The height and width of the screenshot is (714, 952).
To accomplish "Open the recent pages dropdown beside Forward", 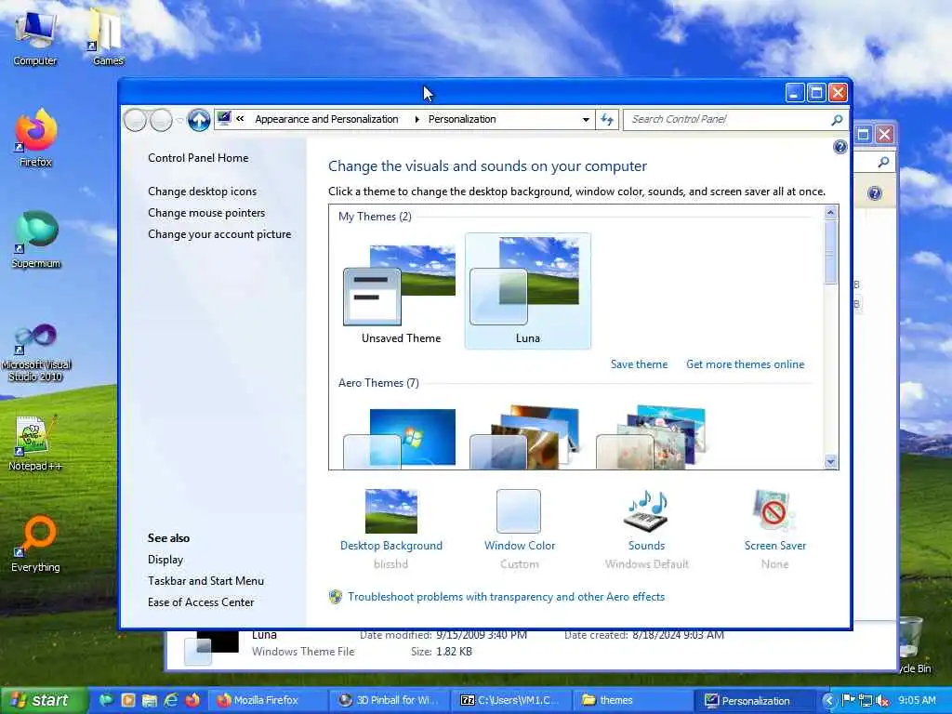I will pyautogui.click(x=179, y=120).
